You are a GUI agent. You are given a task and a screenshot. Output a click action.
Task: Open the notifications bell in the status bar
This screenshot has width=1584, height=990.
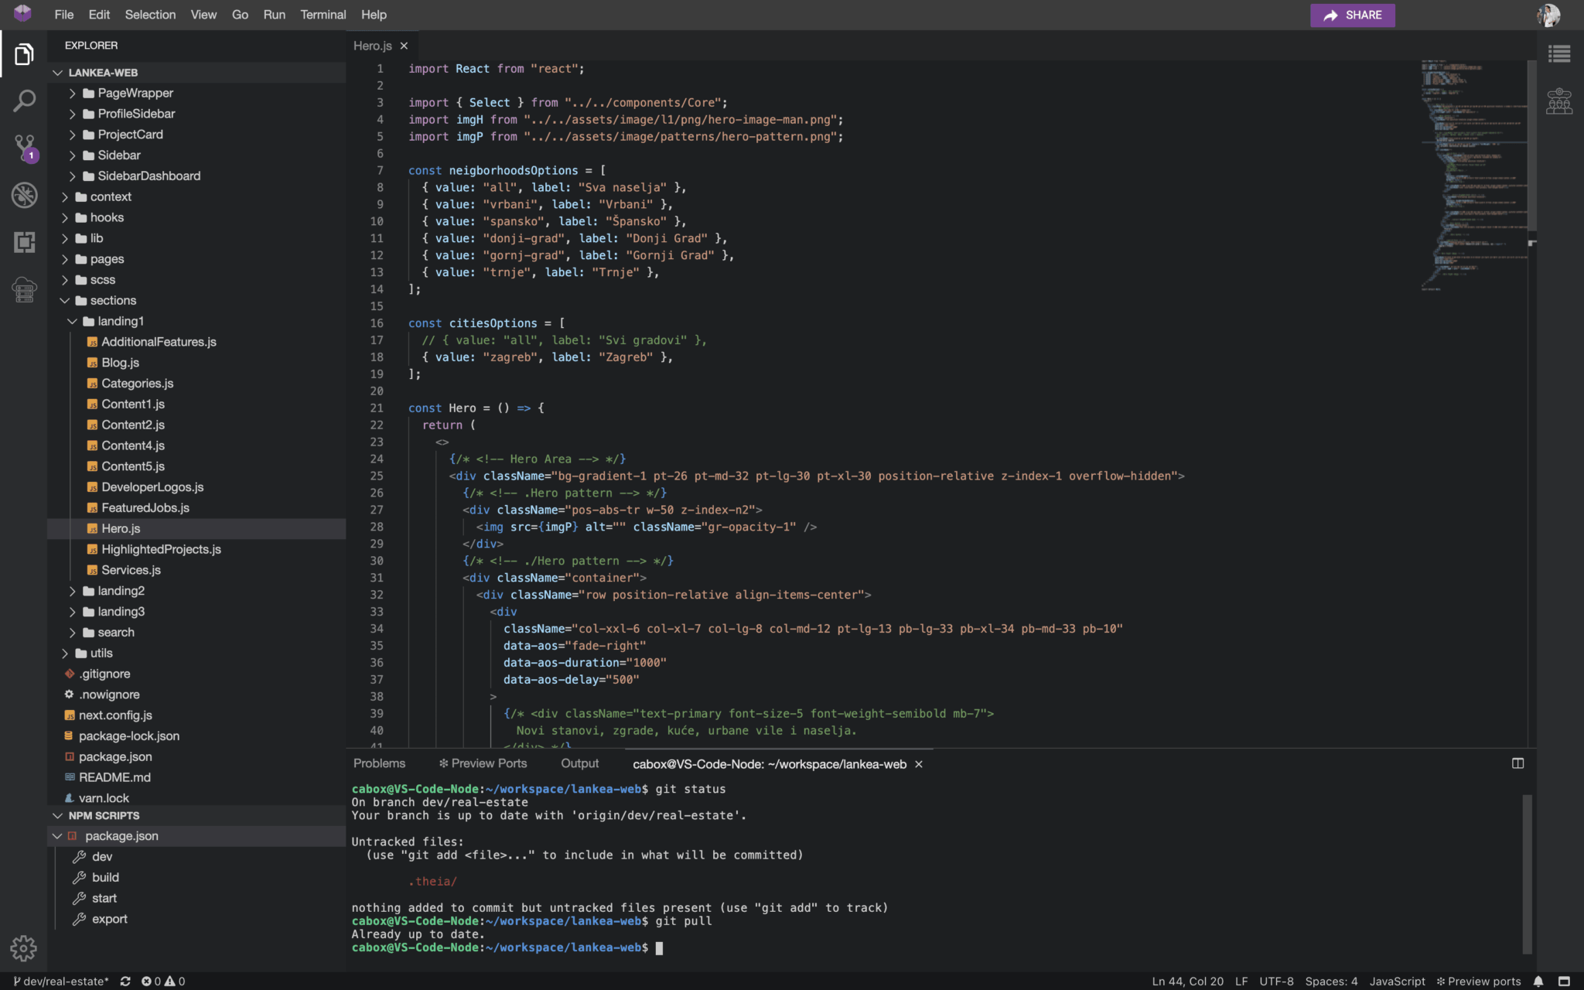[x=1539, y=981]
